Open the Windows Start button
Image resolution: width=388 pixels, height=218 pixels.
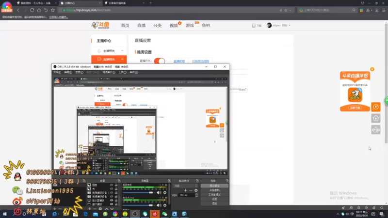coord(4,214)
